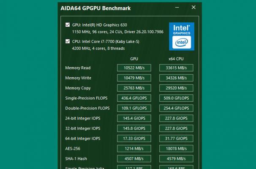Click the SHA-1 Hash row label
The image size is (256, 169).
point(76,159)
